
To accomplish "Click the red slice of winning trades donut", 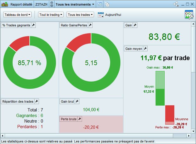I will pyautogui.click(x=21, y=43).
